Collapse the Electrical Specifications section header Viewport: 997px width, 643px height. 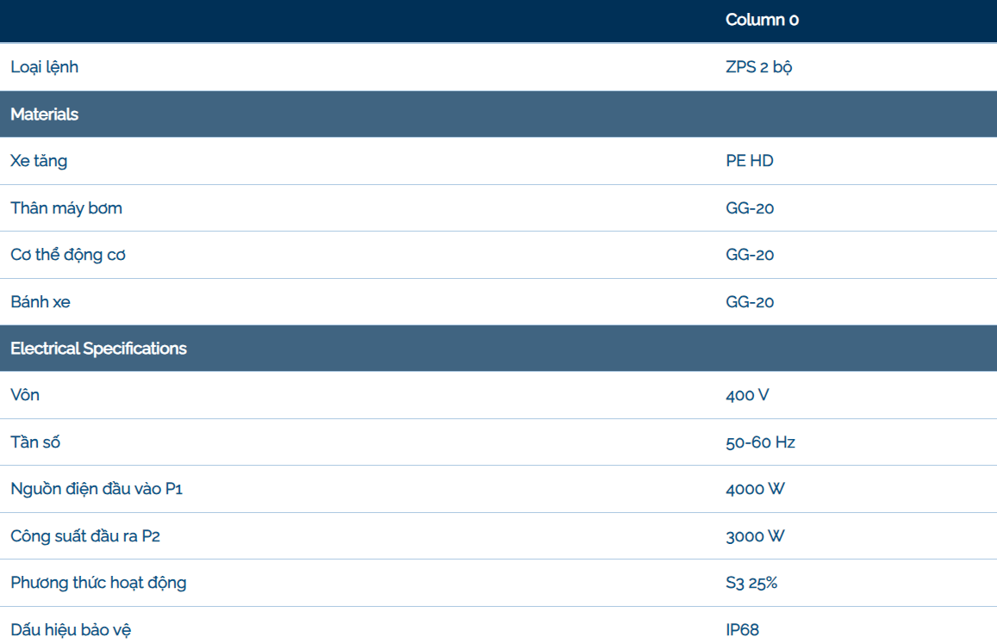click(98, 349)
